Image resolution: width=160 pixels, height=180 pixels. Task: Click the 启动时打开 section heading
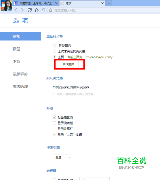[x=55, y=37]
